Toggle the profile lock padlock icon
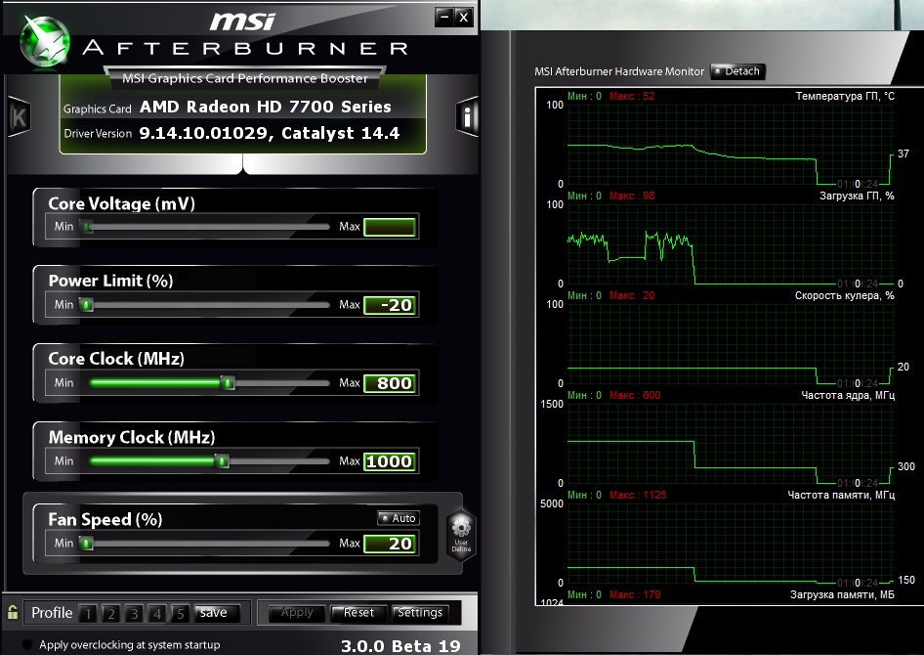This screenshot has height=655, width=924. click(13, 612)
